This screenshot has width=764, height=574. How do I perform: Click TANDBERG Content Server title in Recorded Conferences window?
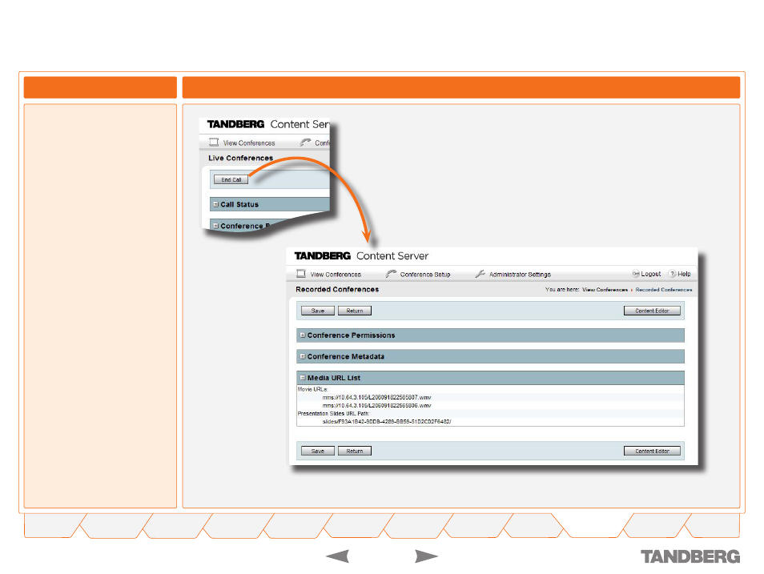pos(361,256)
